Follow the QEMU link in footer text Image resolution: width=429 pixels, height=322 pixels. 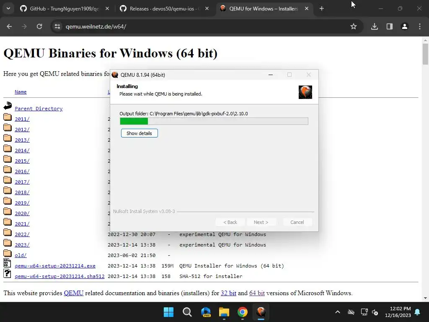(74, 293)
